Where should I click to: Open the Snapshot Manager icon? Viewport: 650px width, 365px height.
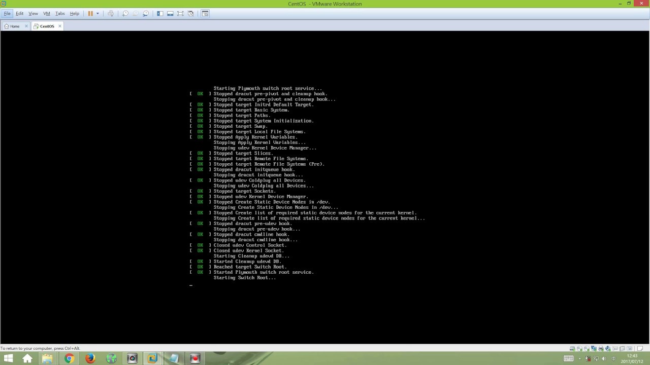point(146,13)
